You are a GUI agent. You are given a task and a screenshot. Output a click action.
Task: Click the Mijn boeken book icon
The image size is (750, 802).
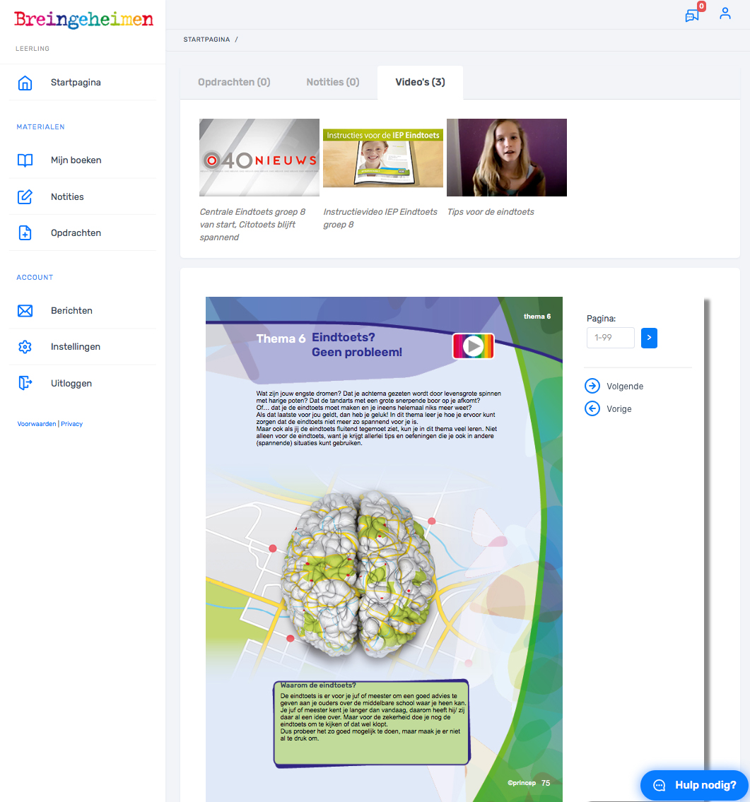click(x=25, y=160)
